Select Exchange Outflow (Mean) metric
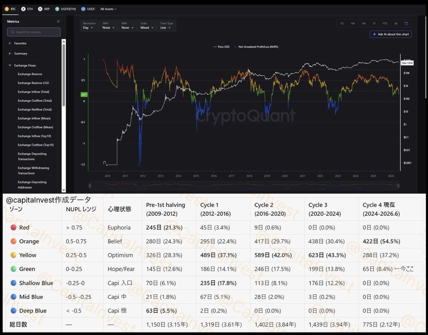428x335 pixels. pyautogui.click(x=35, y=127)
